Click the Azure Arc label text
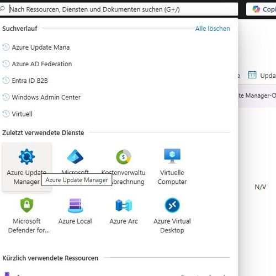This screenshot has height=276, width=276. (124, 221)
